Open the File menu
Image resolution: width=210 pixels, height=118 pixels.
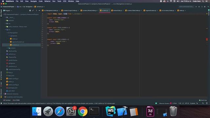[17, 1]
